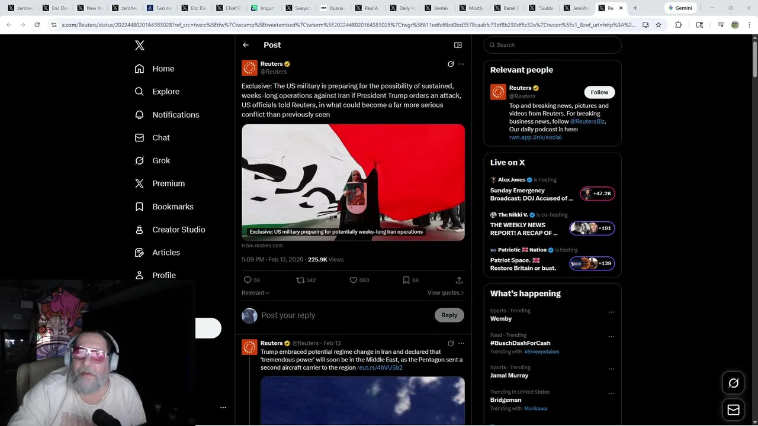Click the Search input field

pos(553,45)
